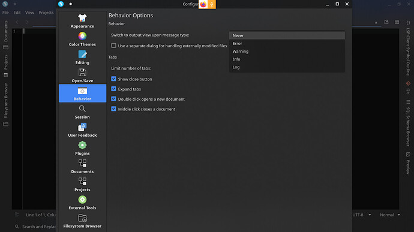Open the Normal mode dropdown in status bar

[390, 215]
